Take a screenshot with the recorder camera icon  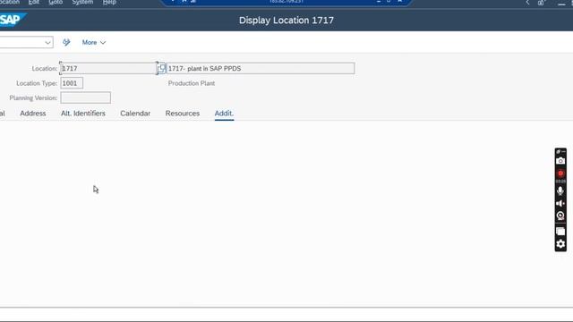coord(560,161)
